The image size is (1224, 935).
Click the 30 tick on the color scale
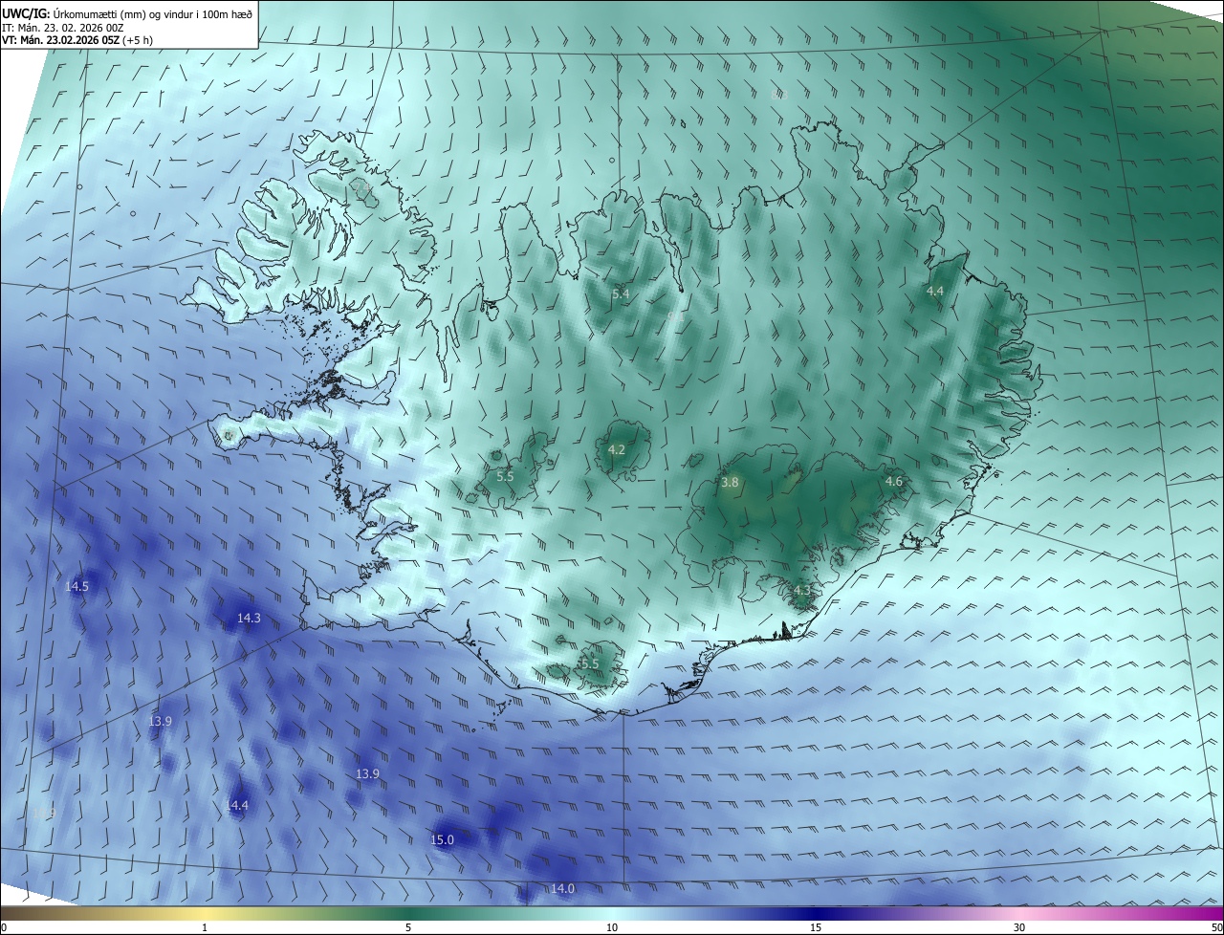pos(1019,927)
